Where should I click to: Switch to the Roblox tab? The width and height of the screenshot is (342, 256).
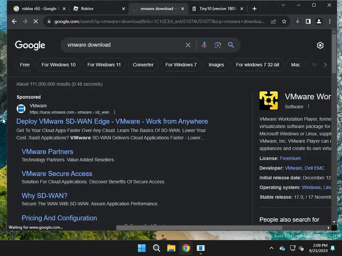pyautogui.click(x=96, y=9)
